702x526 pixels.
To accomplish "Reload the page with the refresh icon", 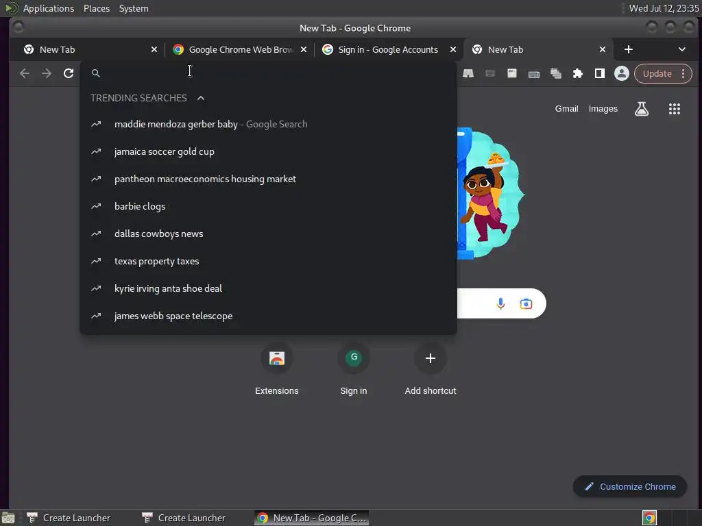I will coord(69,73).
